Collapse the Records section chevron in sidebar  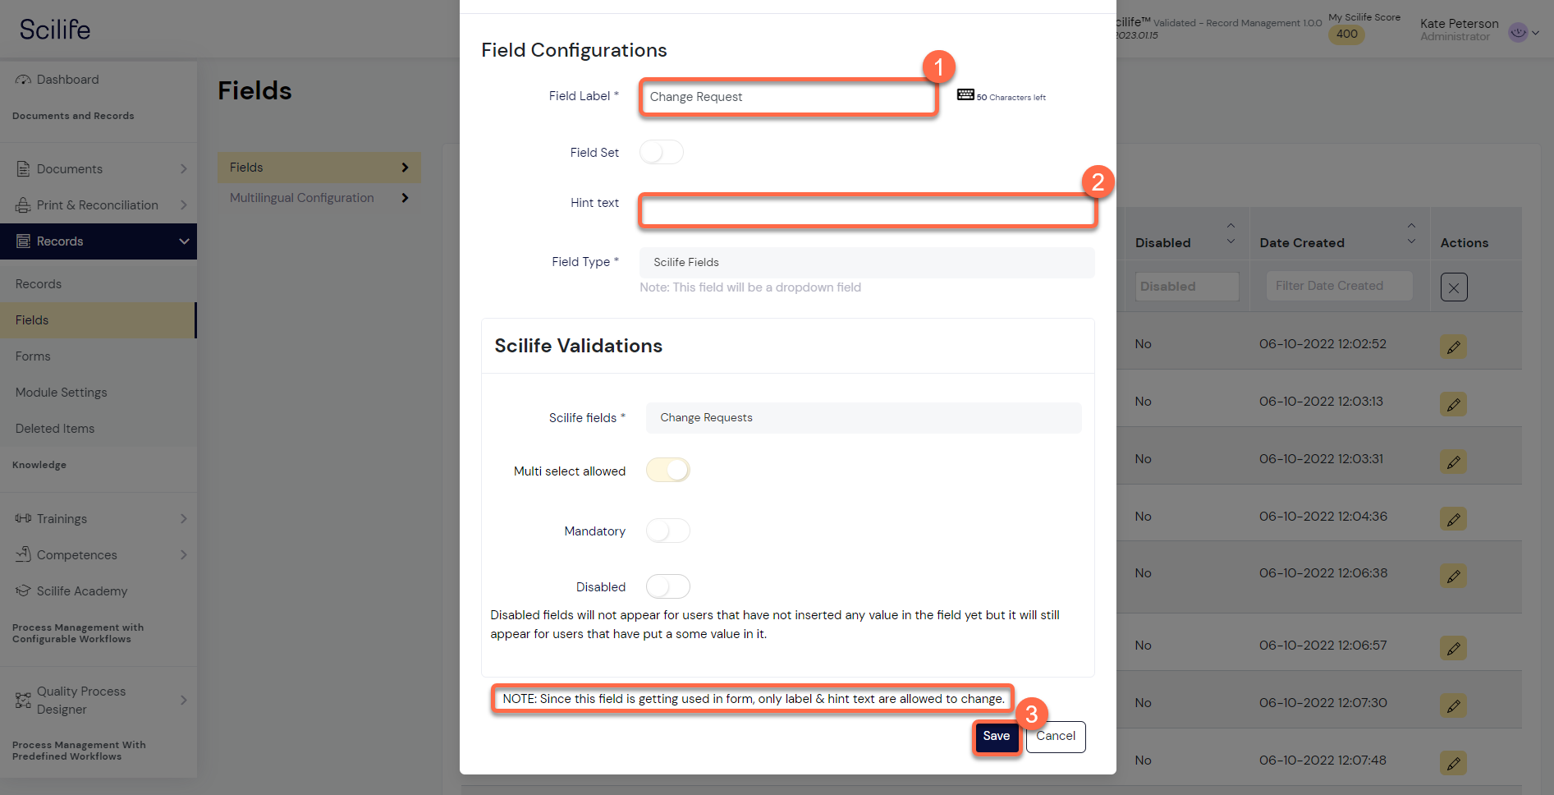coord(184,241)
